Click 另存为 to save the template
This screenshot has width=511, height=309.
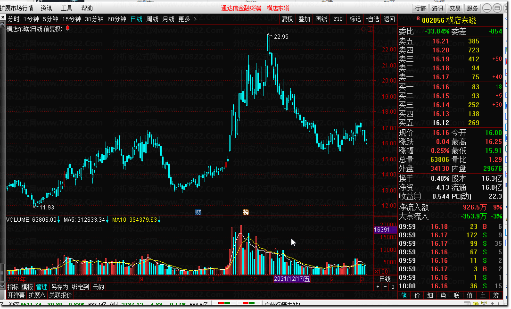(60, 287)
